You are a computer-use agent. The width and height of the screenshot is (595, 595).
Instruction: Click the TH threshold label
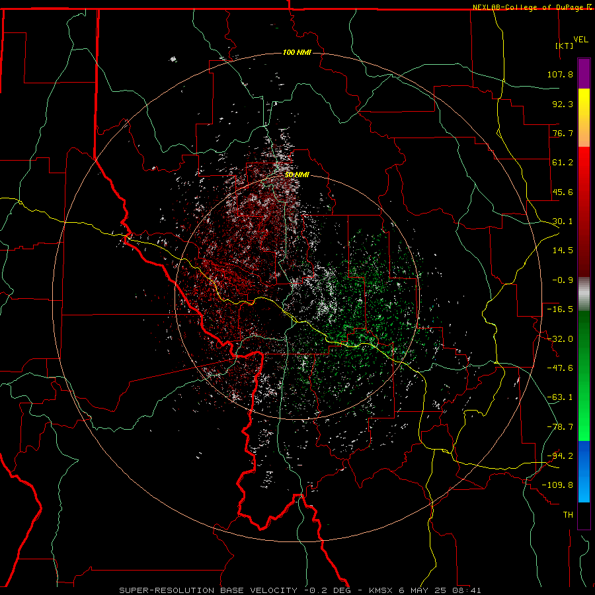click(568, 515)
